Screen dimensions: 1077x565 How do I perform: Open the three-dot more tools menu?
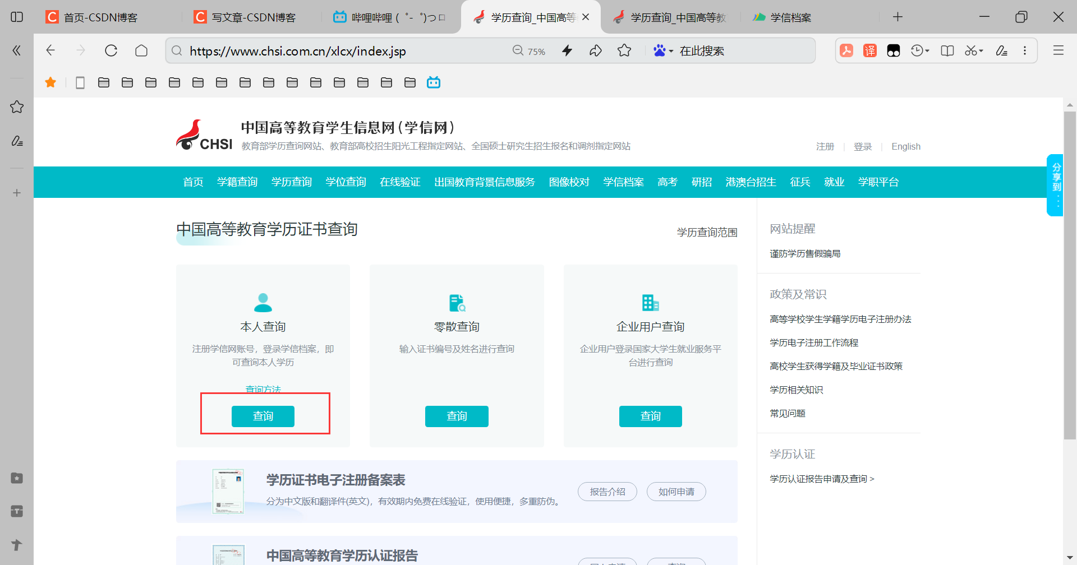(1025, 50)
